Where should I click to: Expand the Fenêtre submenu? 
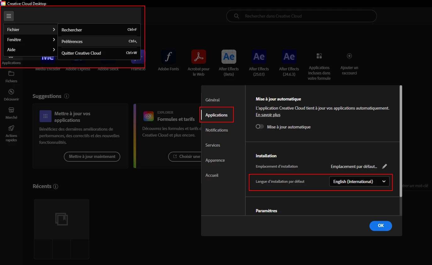click(30, 40)
